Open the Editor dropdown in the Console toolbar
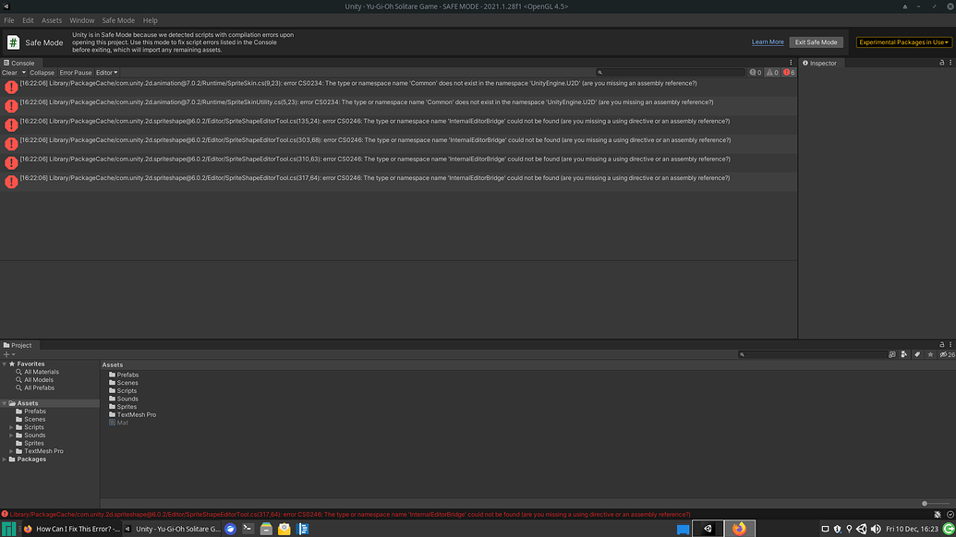Image resolution: width=956 pixels, height=537 pixels. pos(105,72)
